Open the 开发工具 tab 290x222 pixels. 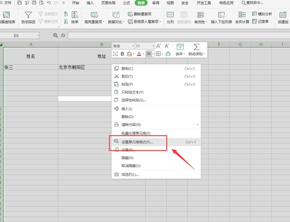204,3
